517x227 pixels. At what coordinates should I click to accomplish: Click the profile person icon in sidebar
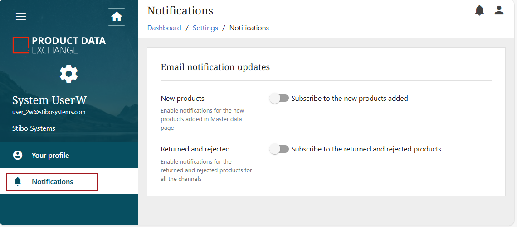(18, 155)
